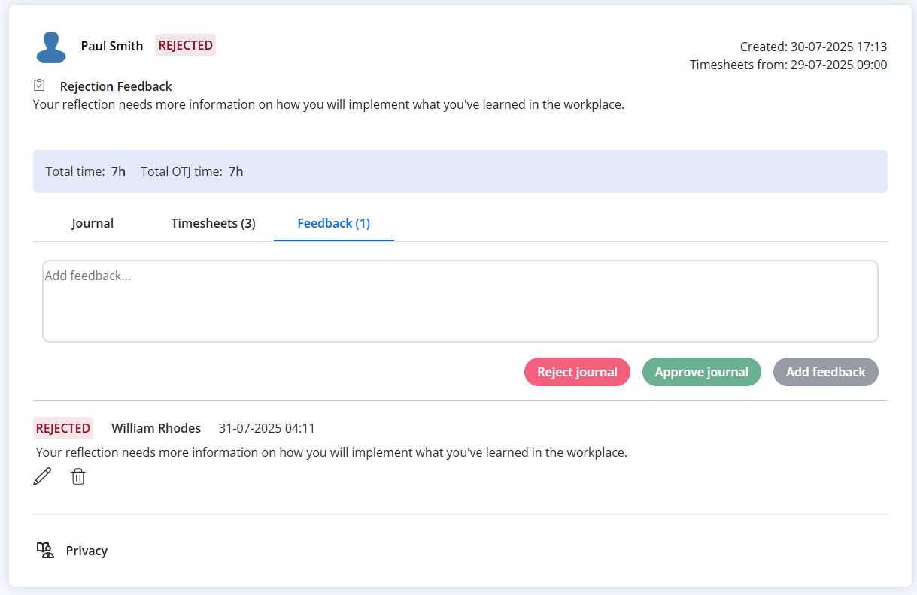The image size is (917, 595).
Task: Click the Reject journal button
Action: point(577,372)
